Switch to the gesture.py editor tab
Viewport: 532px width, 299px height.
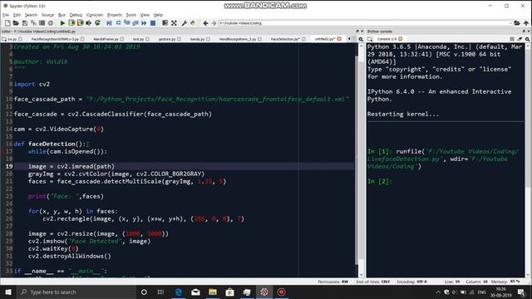tap(167, 39)
